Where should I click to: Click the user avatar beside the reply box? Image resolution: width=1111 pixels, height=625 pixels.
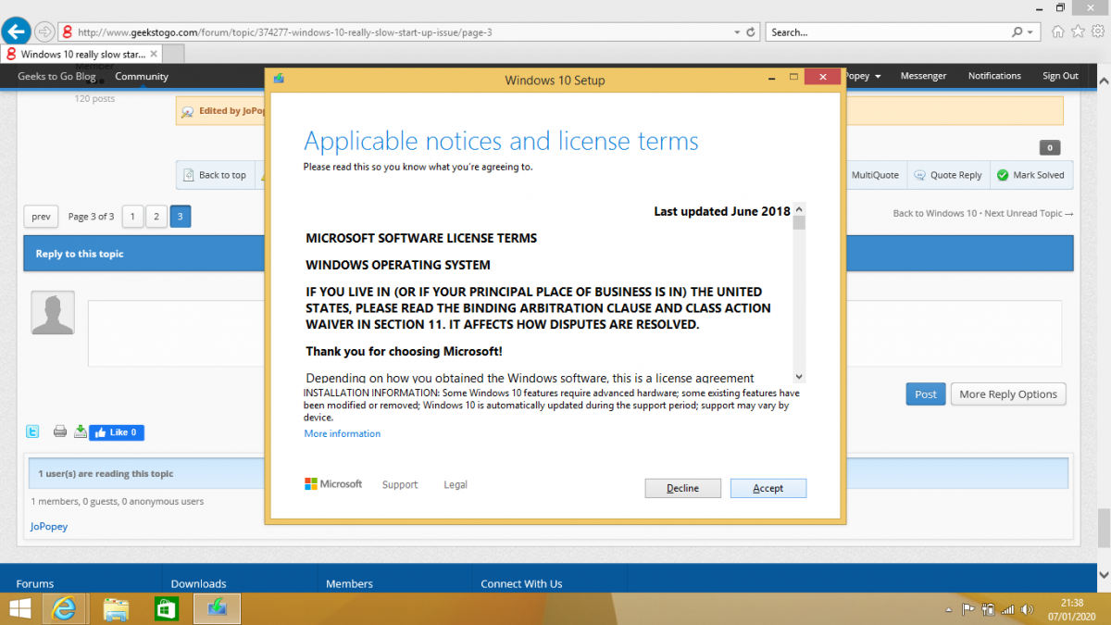pos(53,313)
